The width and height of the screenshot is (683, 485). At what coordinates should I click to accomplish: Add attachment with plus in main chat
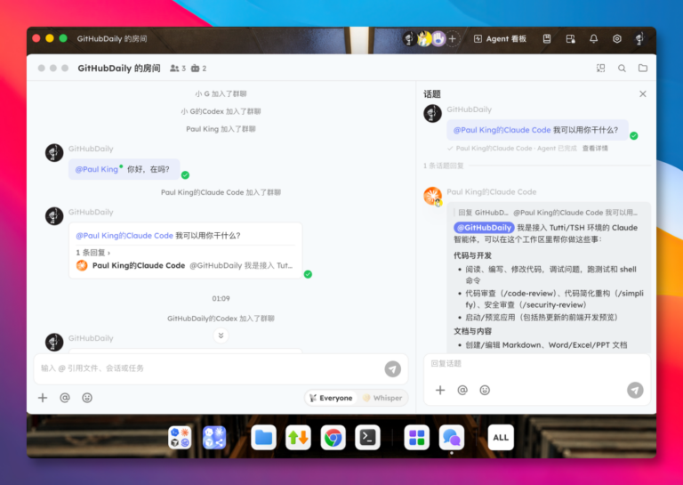43,398
